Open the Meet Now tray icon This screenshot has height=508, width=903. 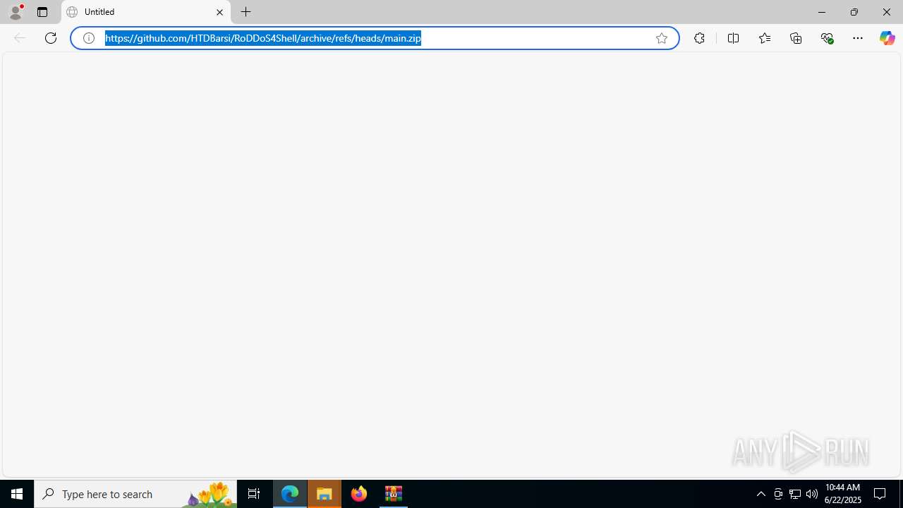778,494
